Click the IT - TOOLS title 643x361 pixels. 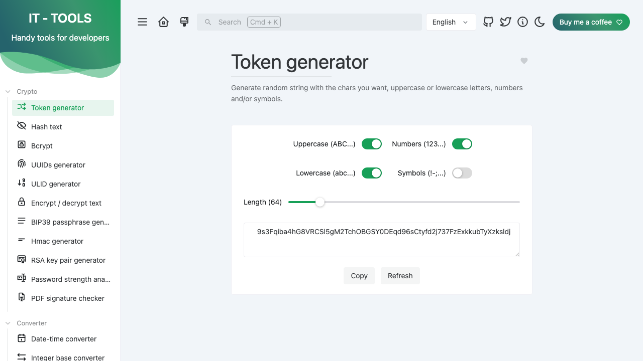[60, 19]
